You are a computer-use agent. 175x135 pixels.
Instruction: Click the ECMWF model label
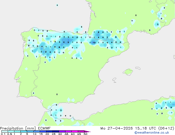pyautogui.click(x=44, y=128)
